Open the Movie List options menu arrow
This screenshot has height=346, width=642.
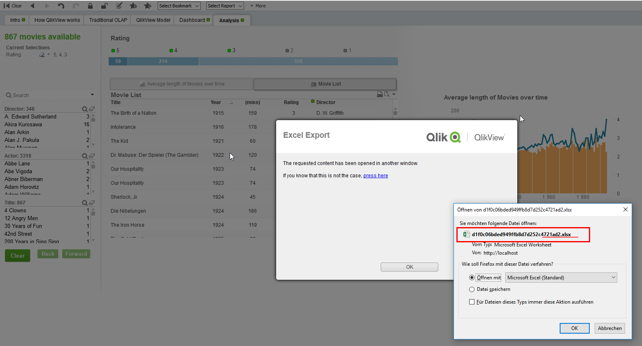(x=394, y=94)
